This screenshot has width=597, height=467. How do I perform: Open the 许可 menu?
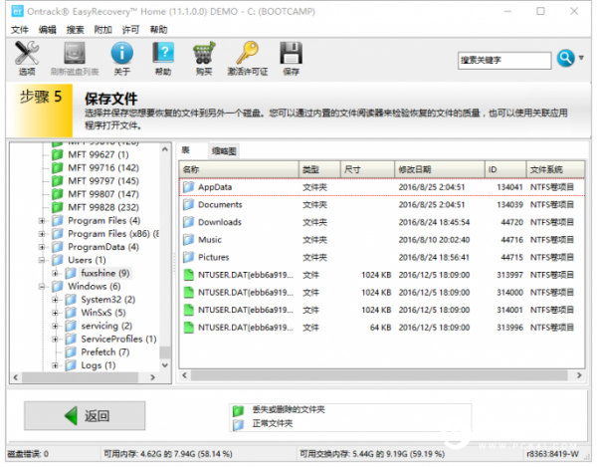pos(130,29)
